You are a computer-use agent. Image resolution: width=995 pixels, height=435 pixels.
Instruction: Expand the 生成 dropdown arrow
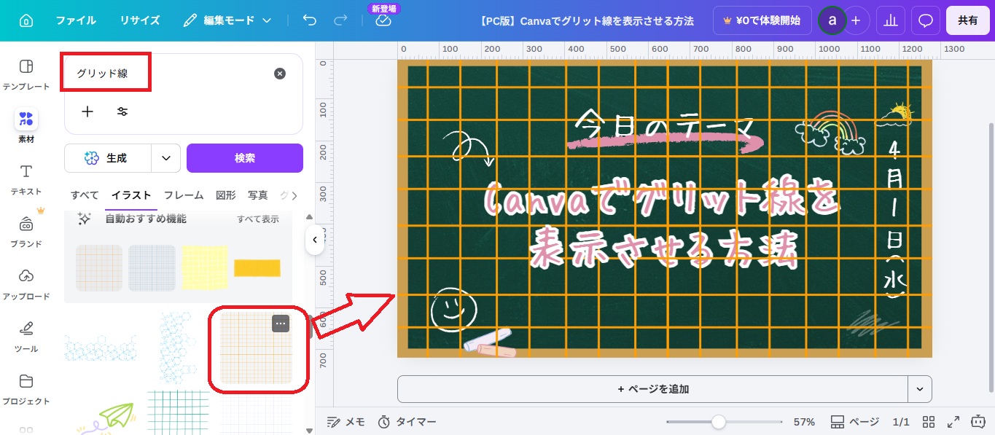(166, 158)
